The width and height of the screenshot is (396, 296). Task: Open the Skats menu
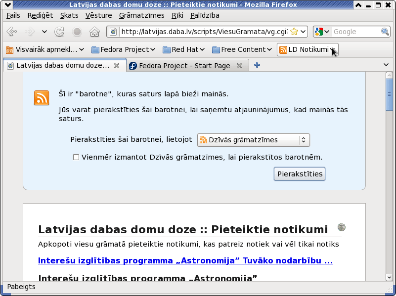coord(69,16)
